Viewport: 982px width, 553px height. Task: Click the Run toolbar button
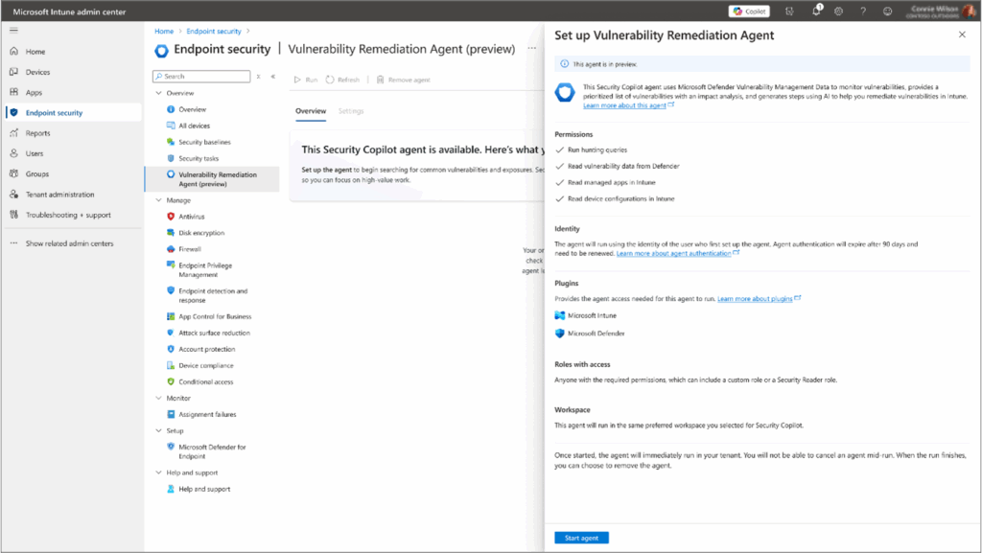click(x=306, y=81)
